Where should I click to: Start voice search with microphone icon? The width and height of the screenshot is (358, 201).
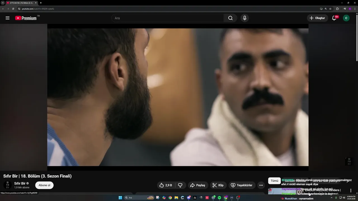[245, 18]
